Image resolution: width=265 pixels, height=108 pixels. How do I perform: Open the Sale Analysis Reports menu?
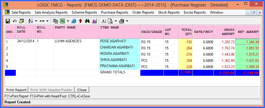51,12
